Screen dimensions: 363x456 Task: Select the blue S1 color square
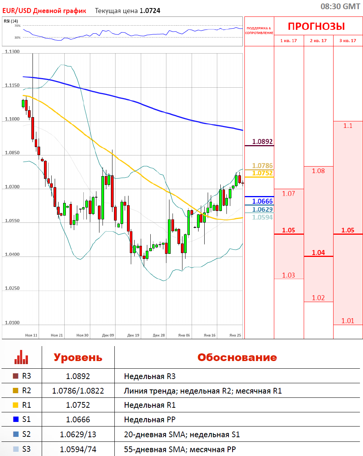15,420
